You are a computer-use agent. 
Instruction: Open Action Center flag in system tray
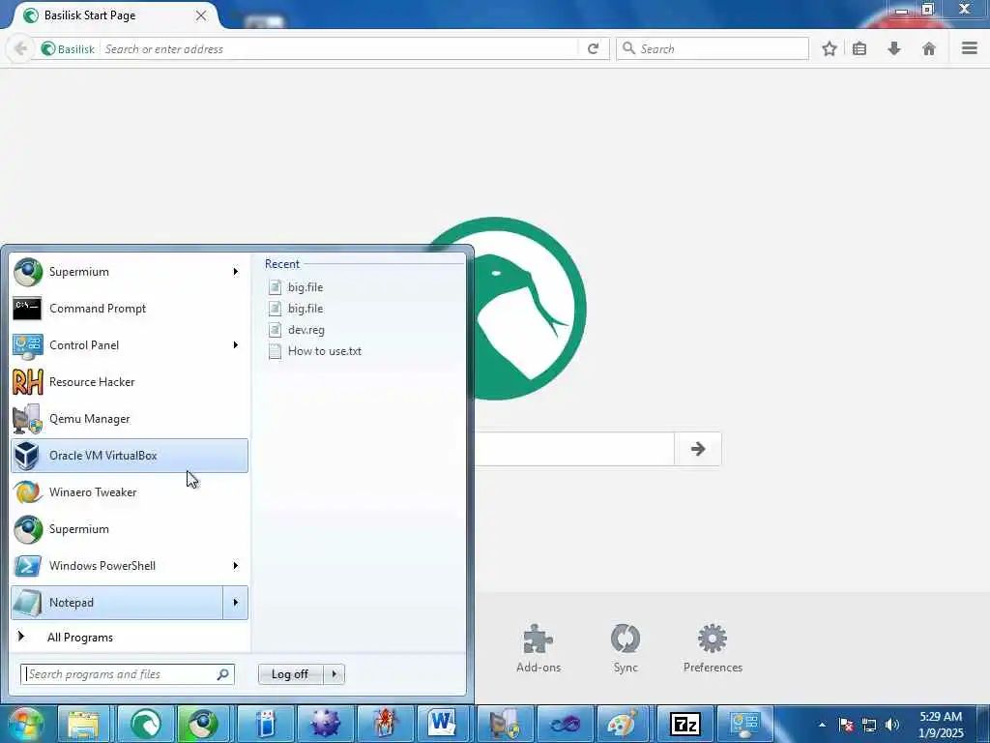click(846, 725)
